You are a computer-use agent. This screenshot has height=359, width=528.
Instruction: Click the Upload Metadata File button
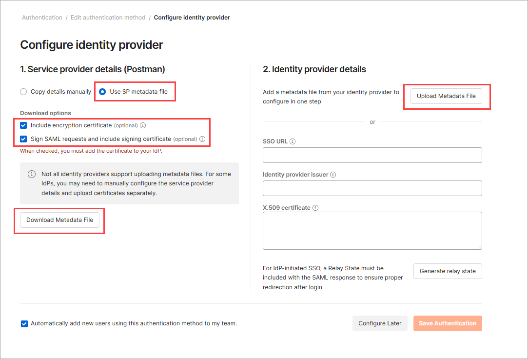point(446,96)
